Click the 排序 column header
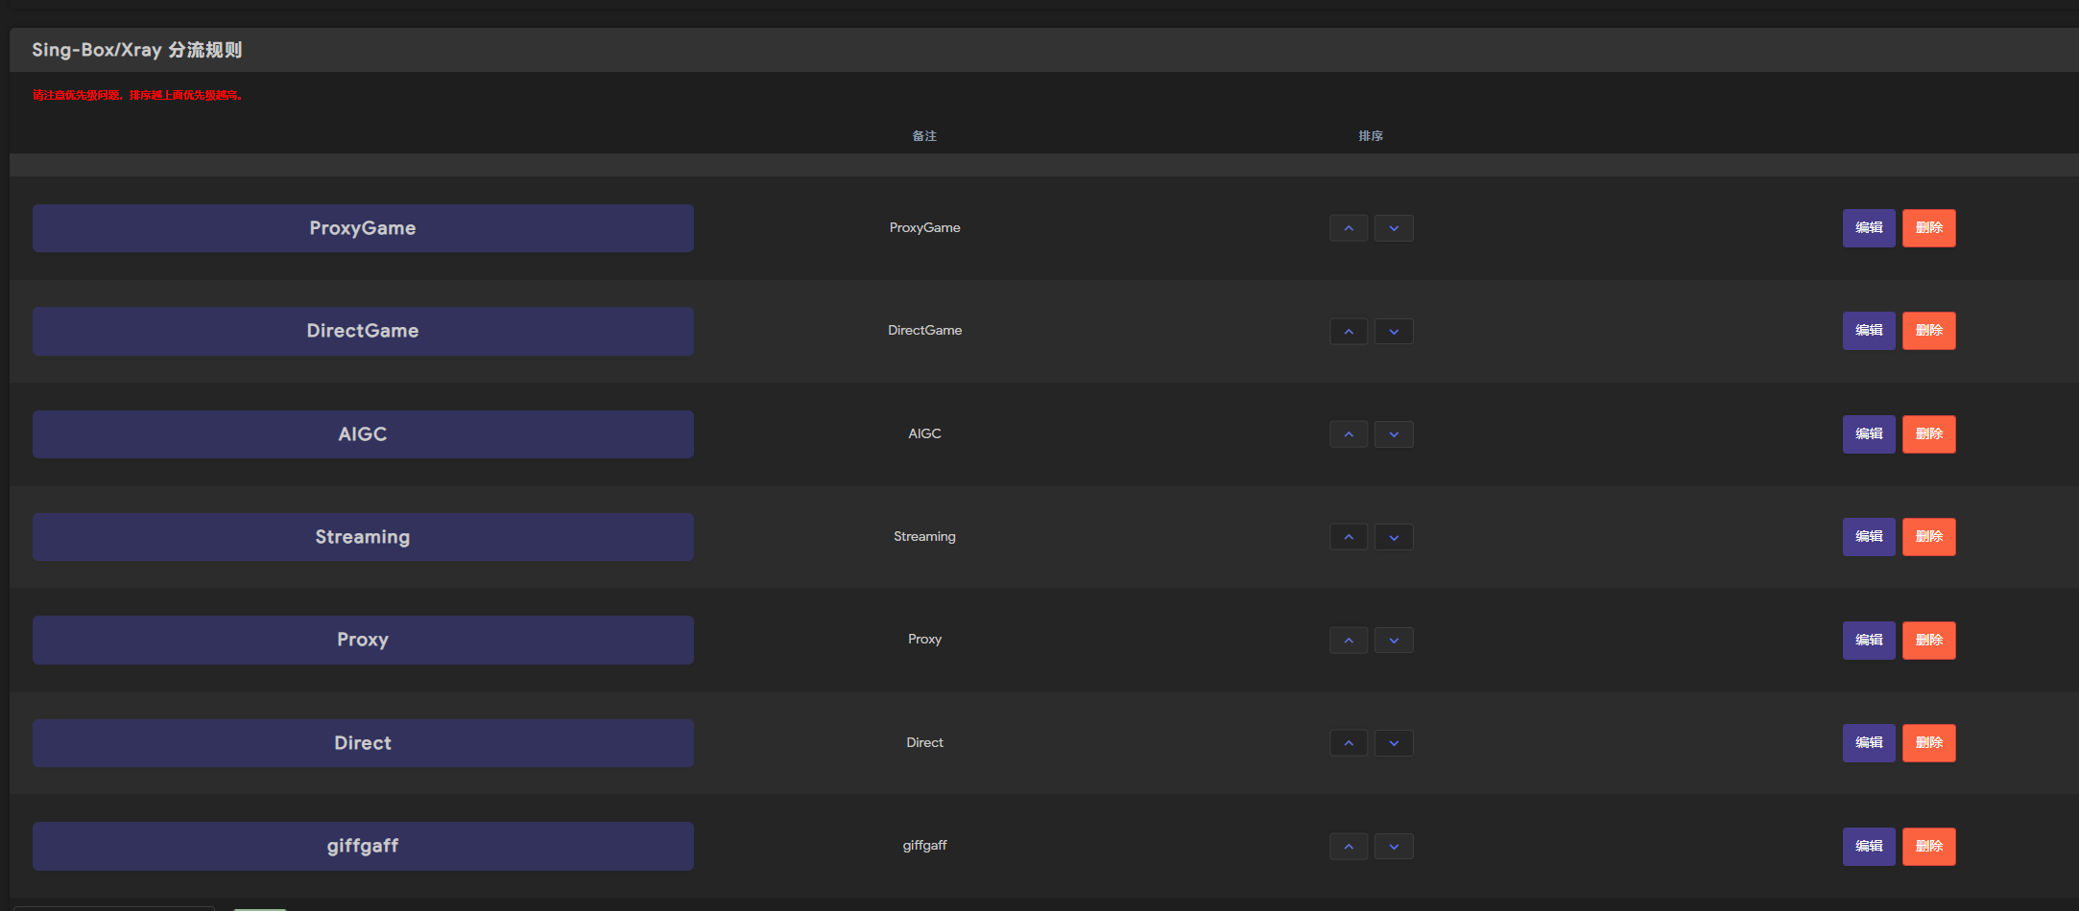The height and width of the screenshot is (911, 2079). pos(1371,136)
